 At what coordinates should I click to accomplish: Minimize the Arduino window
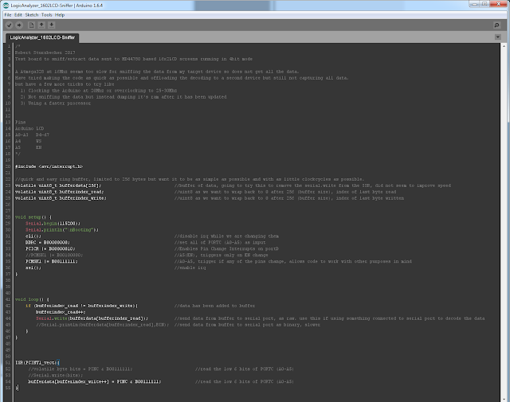[x=474, y=4]
